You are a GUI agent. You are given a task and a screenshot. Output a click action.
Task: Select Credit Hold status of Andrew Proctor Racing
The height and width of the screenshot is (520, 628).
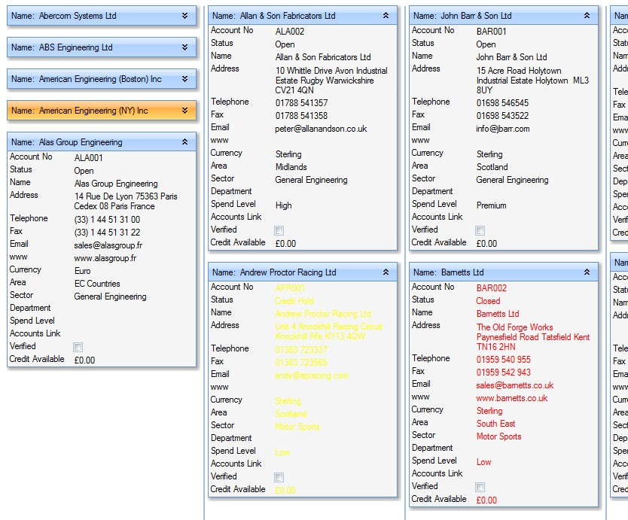point(294,301)
